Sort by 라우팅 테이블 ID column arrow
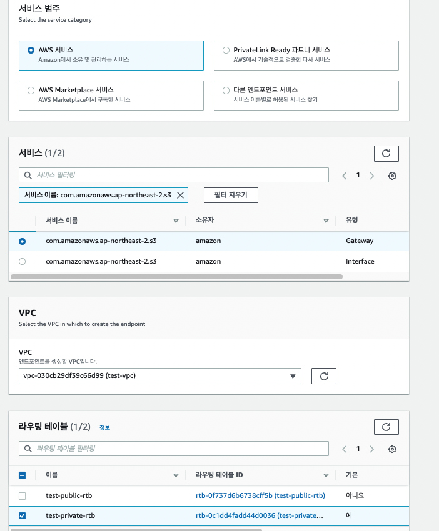Image resolution: width=439 pixels, height=531 pixels. 326,475
